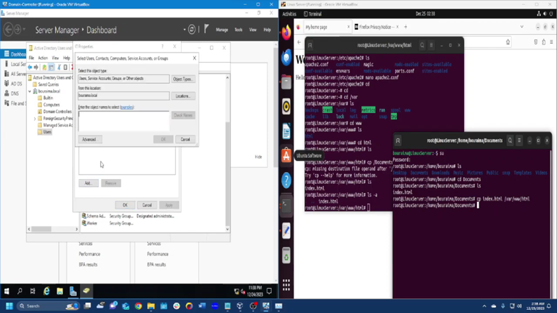The height and width of the screenshot is (313, 557).
Task: Click inside the object names text field
Action: coord(124,121)
